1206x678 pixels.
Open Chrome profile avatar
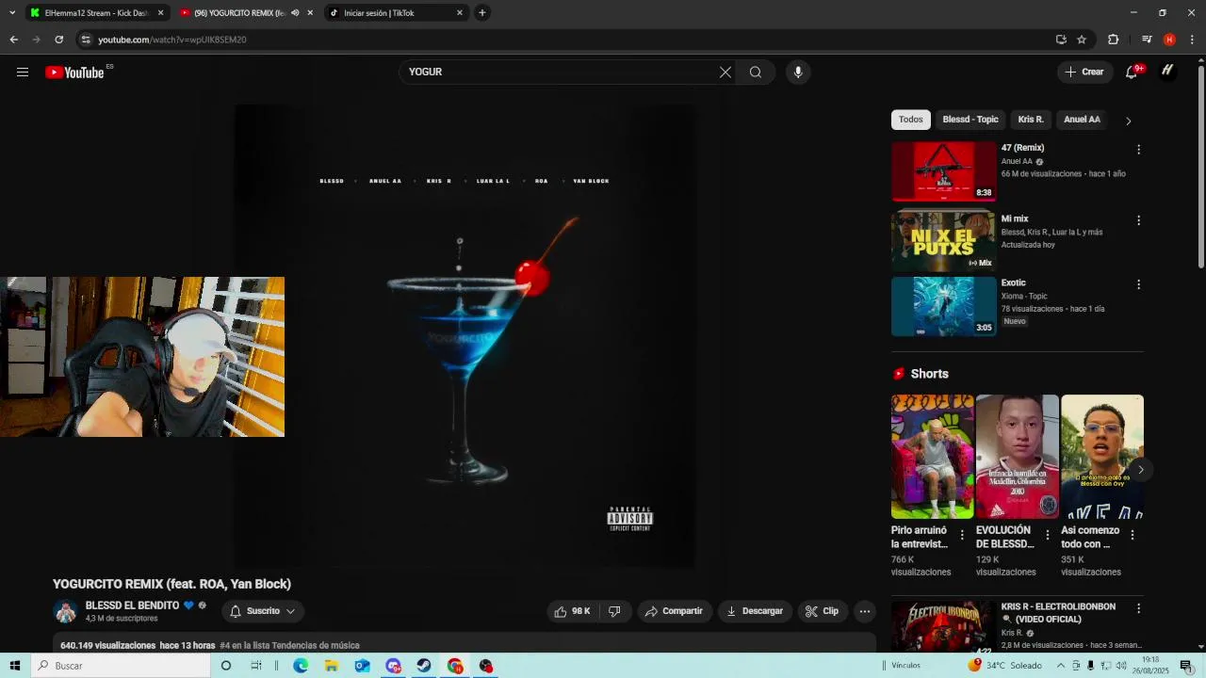1169,40
